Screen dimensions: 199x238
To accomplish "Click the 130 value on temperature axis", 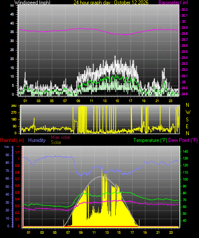I will pyautogui.click(x=185, y=159).
